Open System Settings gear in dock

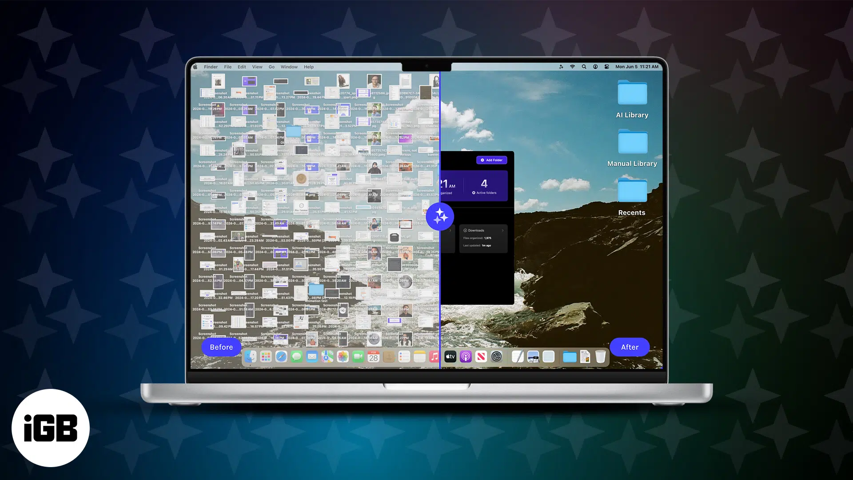click(x=496, y=356)
